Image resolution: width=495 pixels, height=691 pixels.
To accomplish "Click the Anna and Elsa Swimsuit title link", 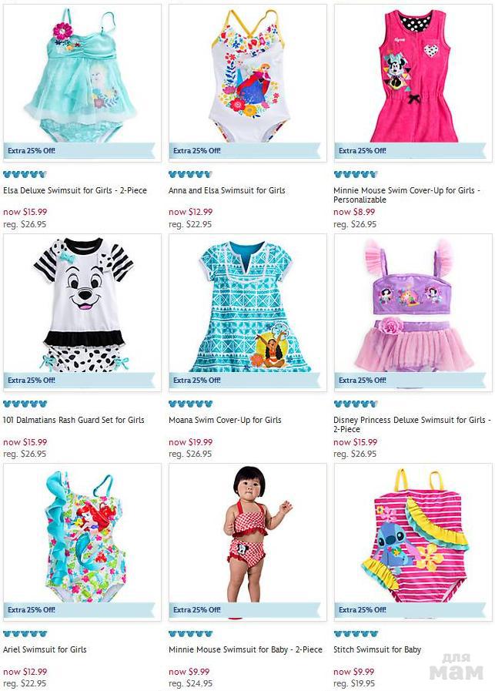I will click(x=227, y=190).
